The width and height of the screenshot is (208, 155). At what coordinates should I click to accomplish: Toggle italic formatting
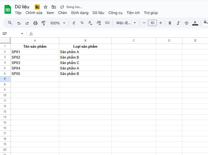(x=178, y=23)
